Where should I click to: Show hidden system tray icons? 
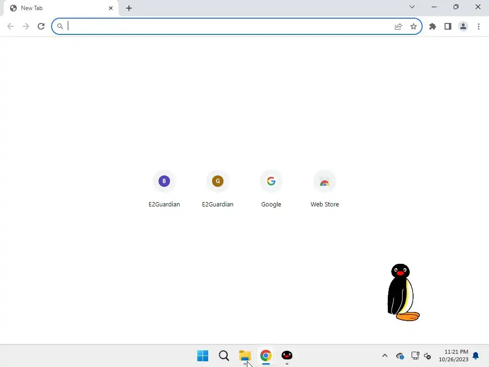(385, 356)
